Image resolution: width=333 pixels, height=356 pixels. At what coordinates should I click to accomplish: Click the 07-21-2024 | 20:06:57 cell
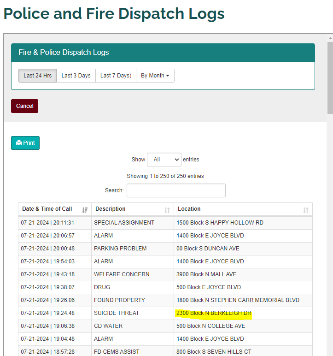click(x=55, y=236)
